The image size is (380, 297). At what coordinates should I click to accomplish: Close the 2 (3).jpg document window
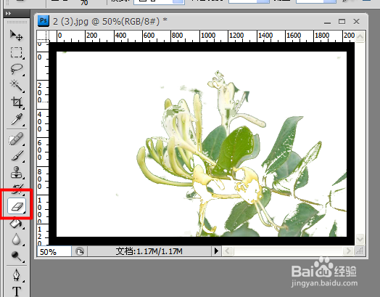pos(356,22)
